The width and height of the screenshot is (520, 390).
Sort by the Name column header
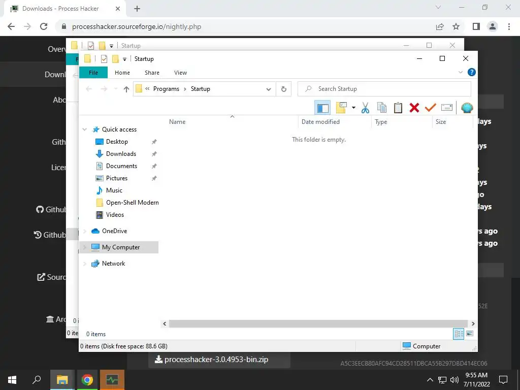177,122
